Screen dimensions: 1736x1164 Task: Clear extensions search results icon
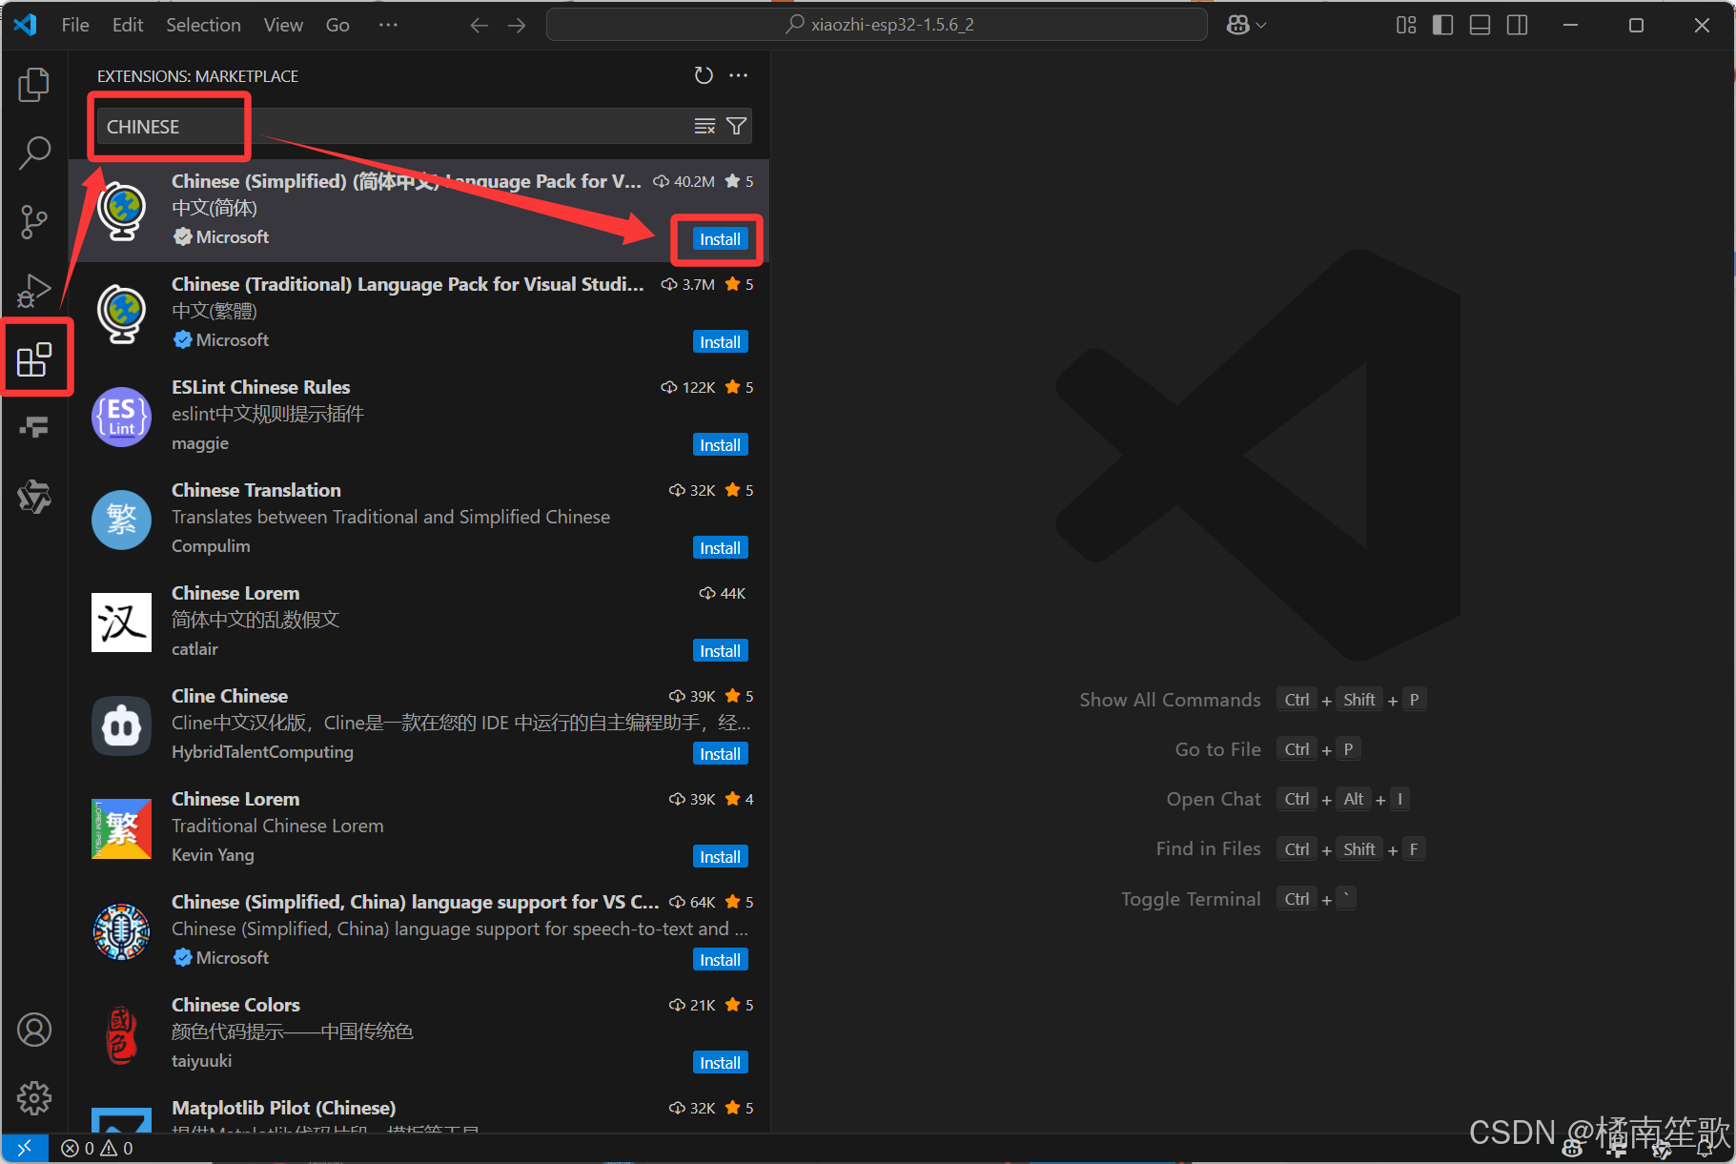(705, 126)
